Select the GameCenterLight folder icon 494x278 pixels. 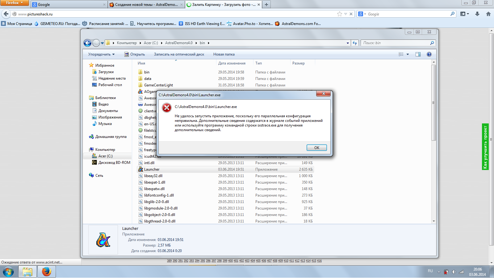pos(140,85)
